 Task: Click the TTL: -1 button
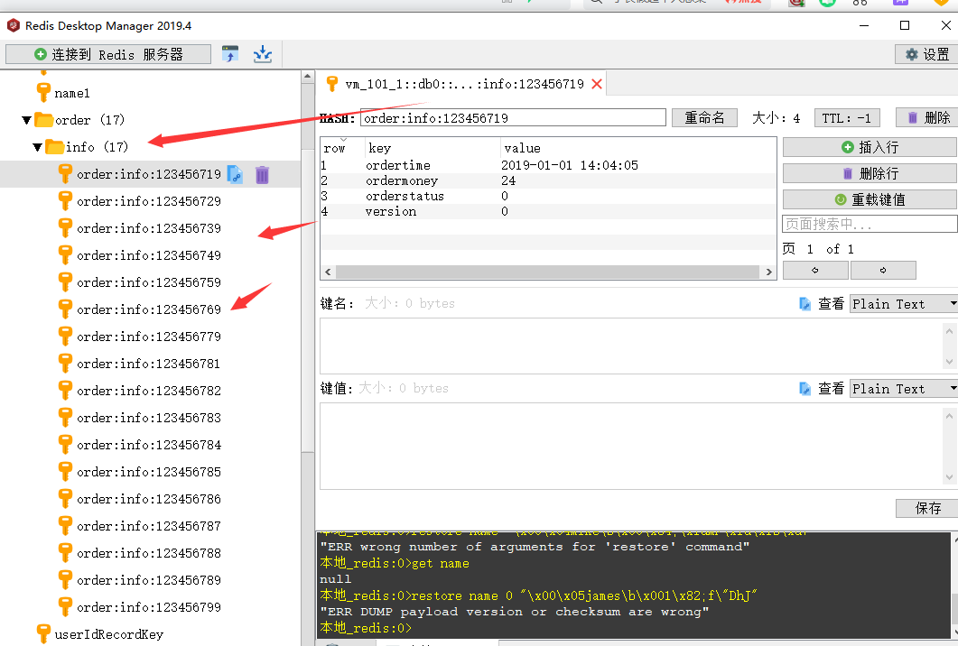coord(847,118)
